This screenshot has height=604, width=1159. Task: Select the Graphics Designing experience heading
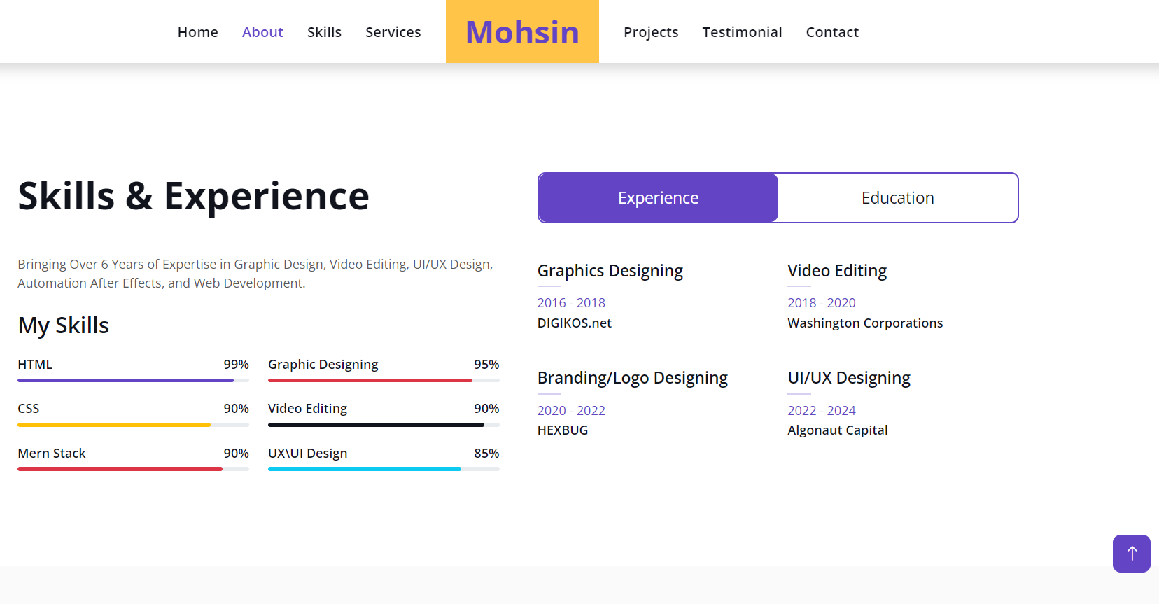[610, 271]
